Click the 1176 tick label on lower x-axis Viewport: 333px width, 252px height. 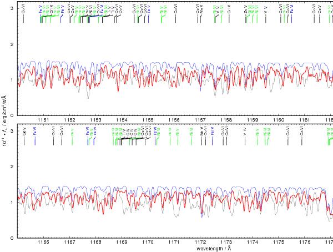(305, 243)
